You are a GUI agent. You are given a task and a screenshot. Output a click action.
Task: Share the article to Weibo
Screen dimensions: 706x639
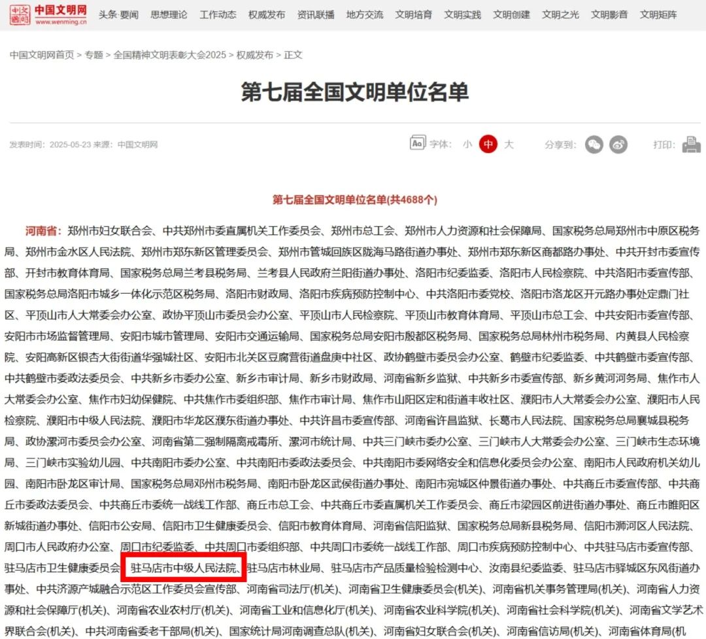coord(618,145)
